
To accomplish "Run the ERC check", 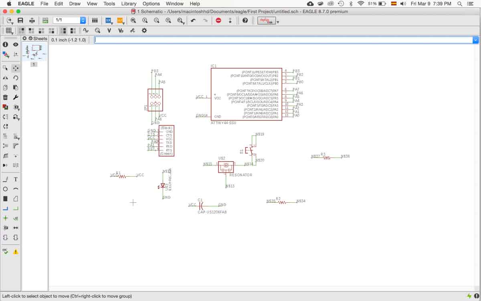I will point(5,252).
